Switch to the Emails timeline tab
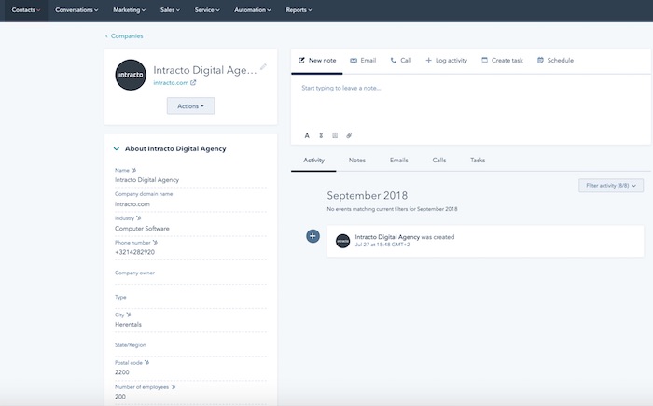Viewport: 653px width, 406px height. [x=399, y=161]
